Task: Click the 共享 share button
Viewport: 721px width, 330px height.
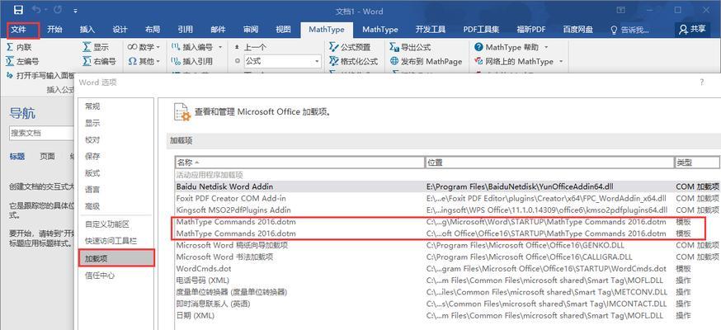Action: (x=692, y=30)
